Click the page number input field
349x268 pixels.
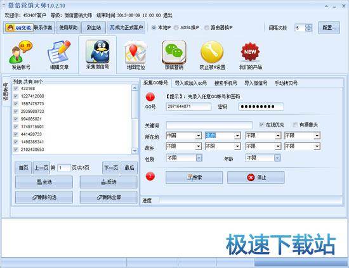(x=64, y=168)
